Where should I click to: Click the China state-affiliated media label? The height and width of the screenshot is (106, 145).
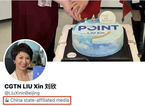37,100
